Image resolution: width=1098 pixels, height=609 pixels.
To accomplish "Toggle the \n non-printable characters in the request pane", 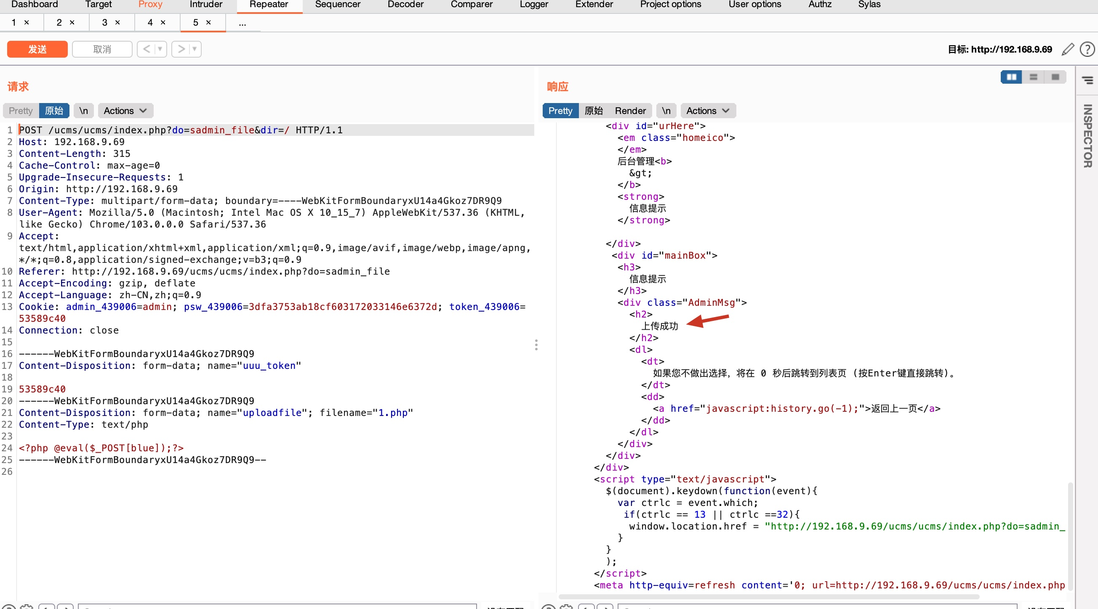I will point(83,111).
